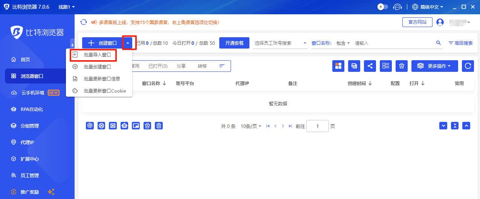Open 高级搜索 advanced search
The image size is (480, 199).
[460, 43]
